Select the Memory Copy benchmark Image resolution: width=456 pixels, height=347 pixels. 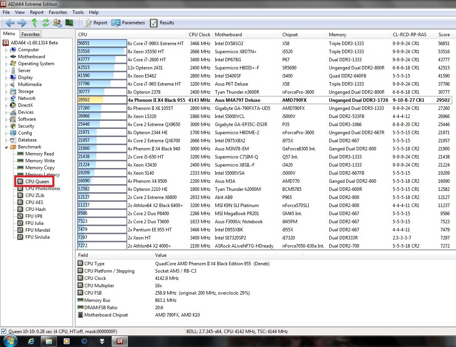(40, 168)
